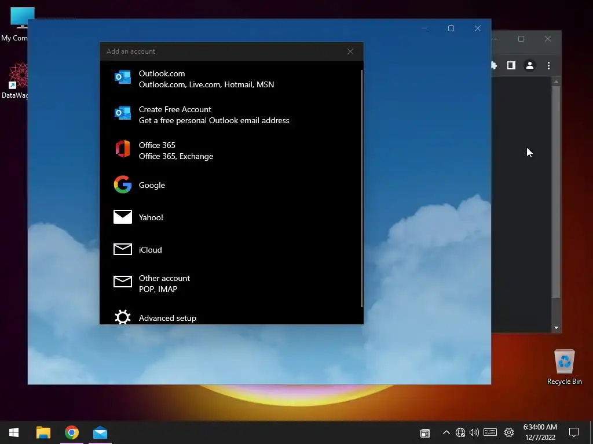Image resolution: width=593 pixels, height=444 pixels.
Task: Click Add an account dialog scrollbar
Action: (x=362, y=188)
